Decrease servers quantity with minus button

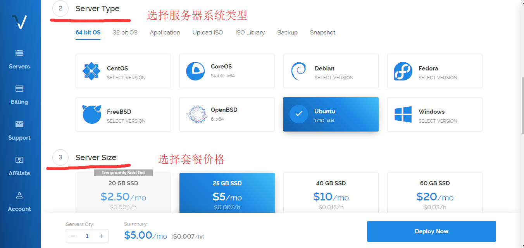point(73,236)
